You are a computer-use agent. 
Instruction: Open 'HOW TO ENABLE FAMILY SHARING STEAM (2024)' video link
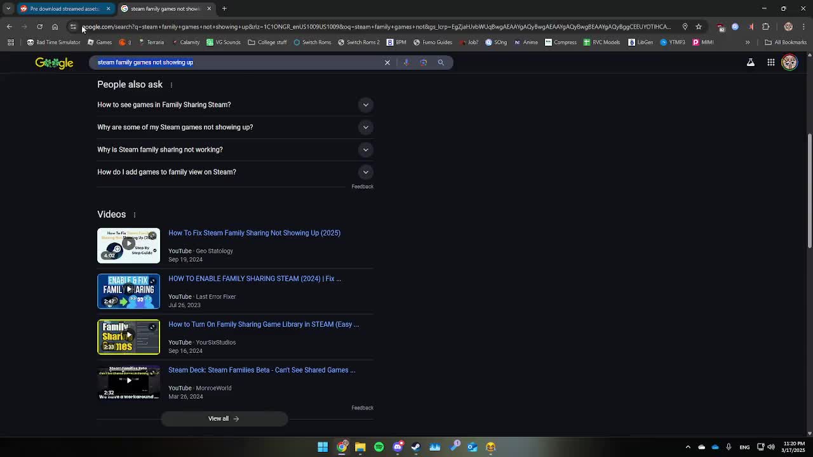point(255,279)
